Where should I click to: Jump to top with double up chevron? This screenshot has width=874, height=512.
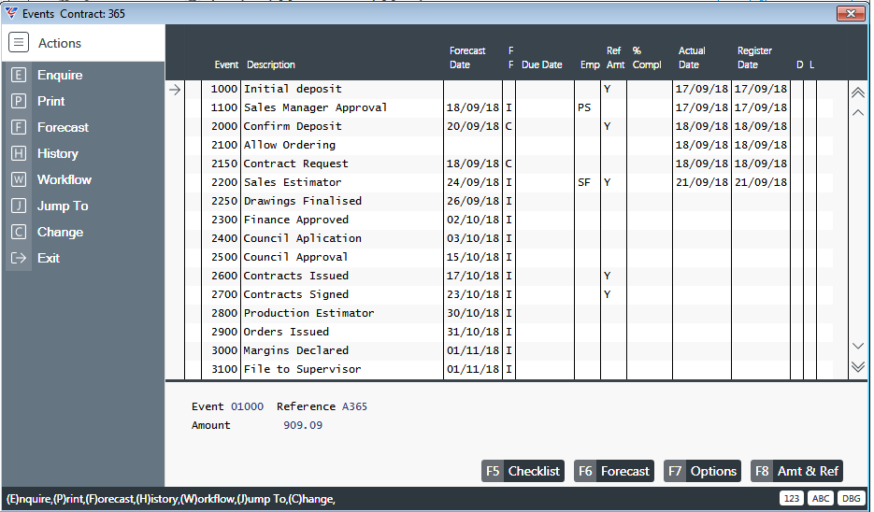[x=858, y=92]
